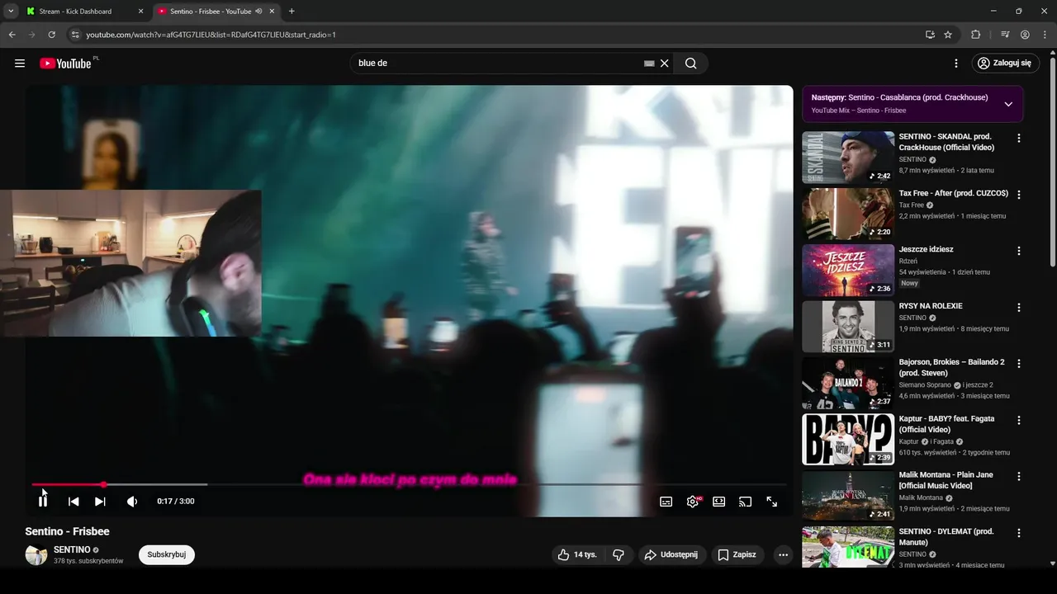Open options for Bajorson Bailando 2 video
This screenshot has height=594, width=1057.
point(1019,364)
